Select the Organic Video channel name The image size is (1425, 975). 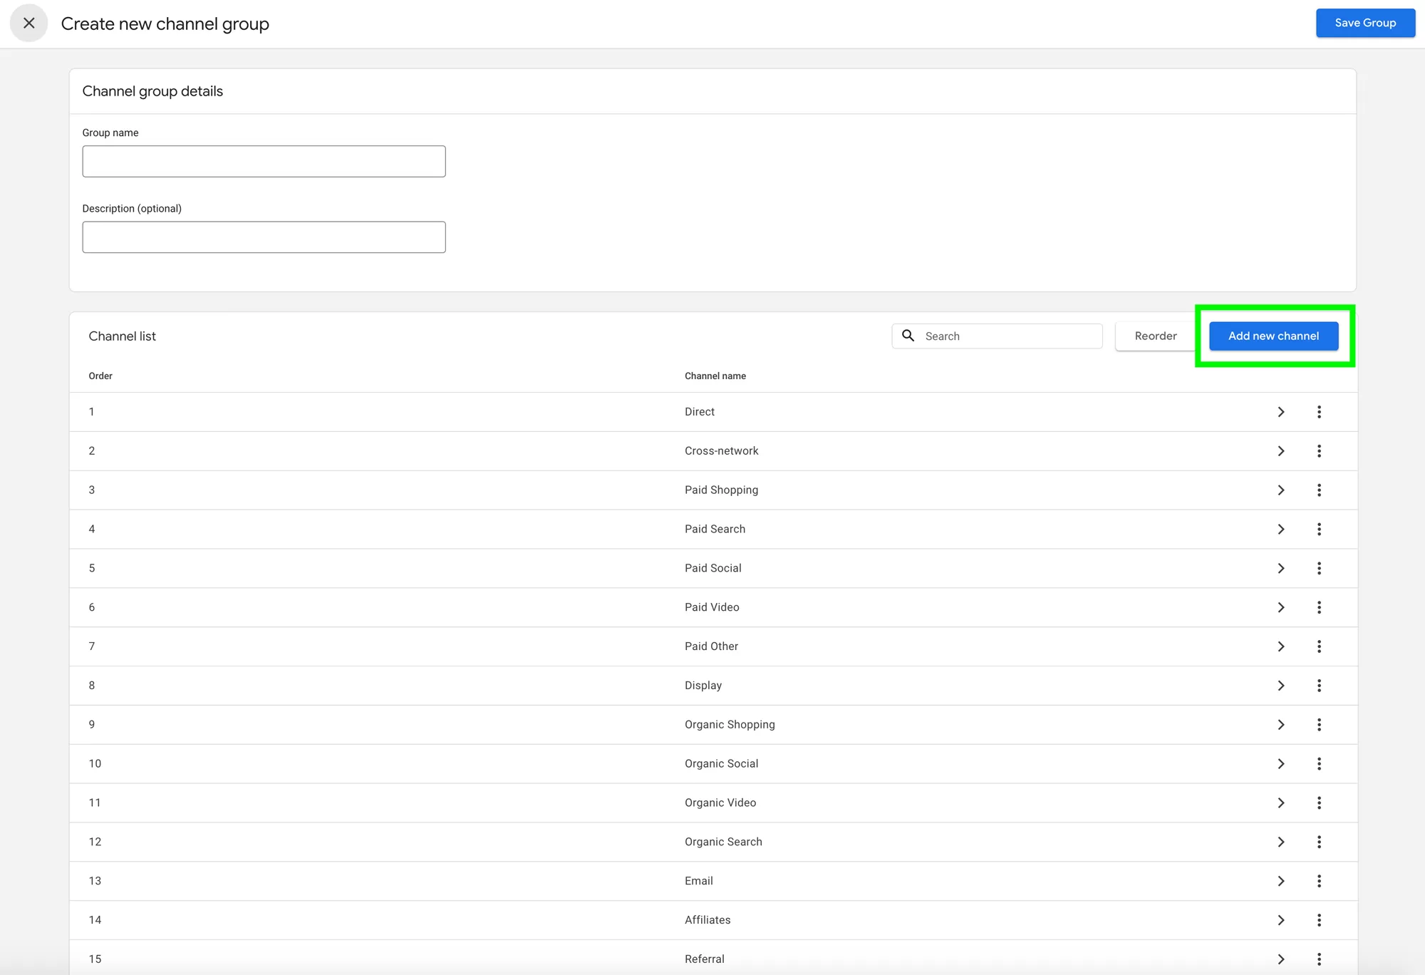720,803
